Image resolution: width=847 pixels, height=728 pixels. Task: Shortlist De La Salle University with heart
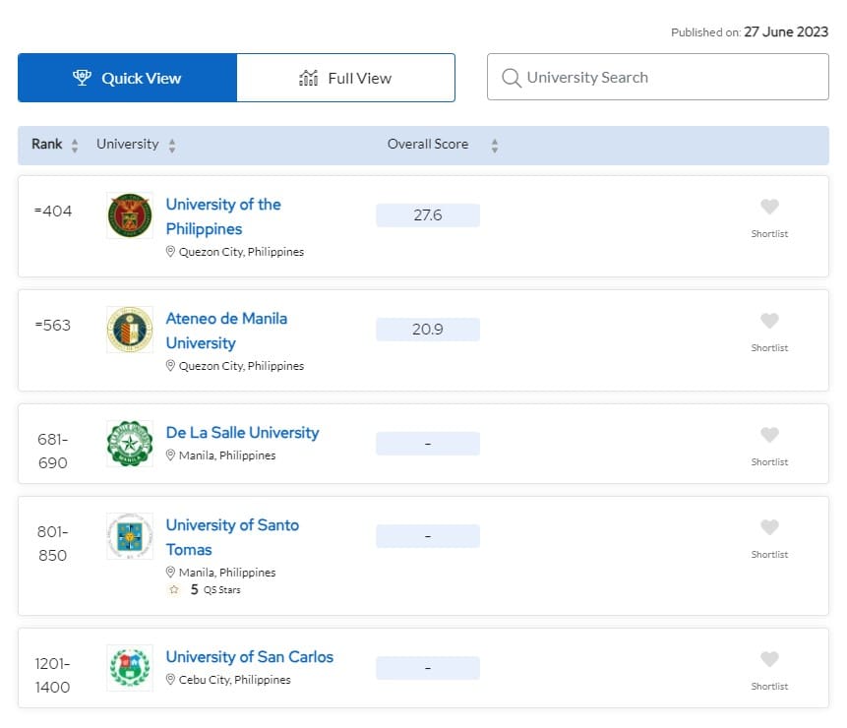coord(769,435)
